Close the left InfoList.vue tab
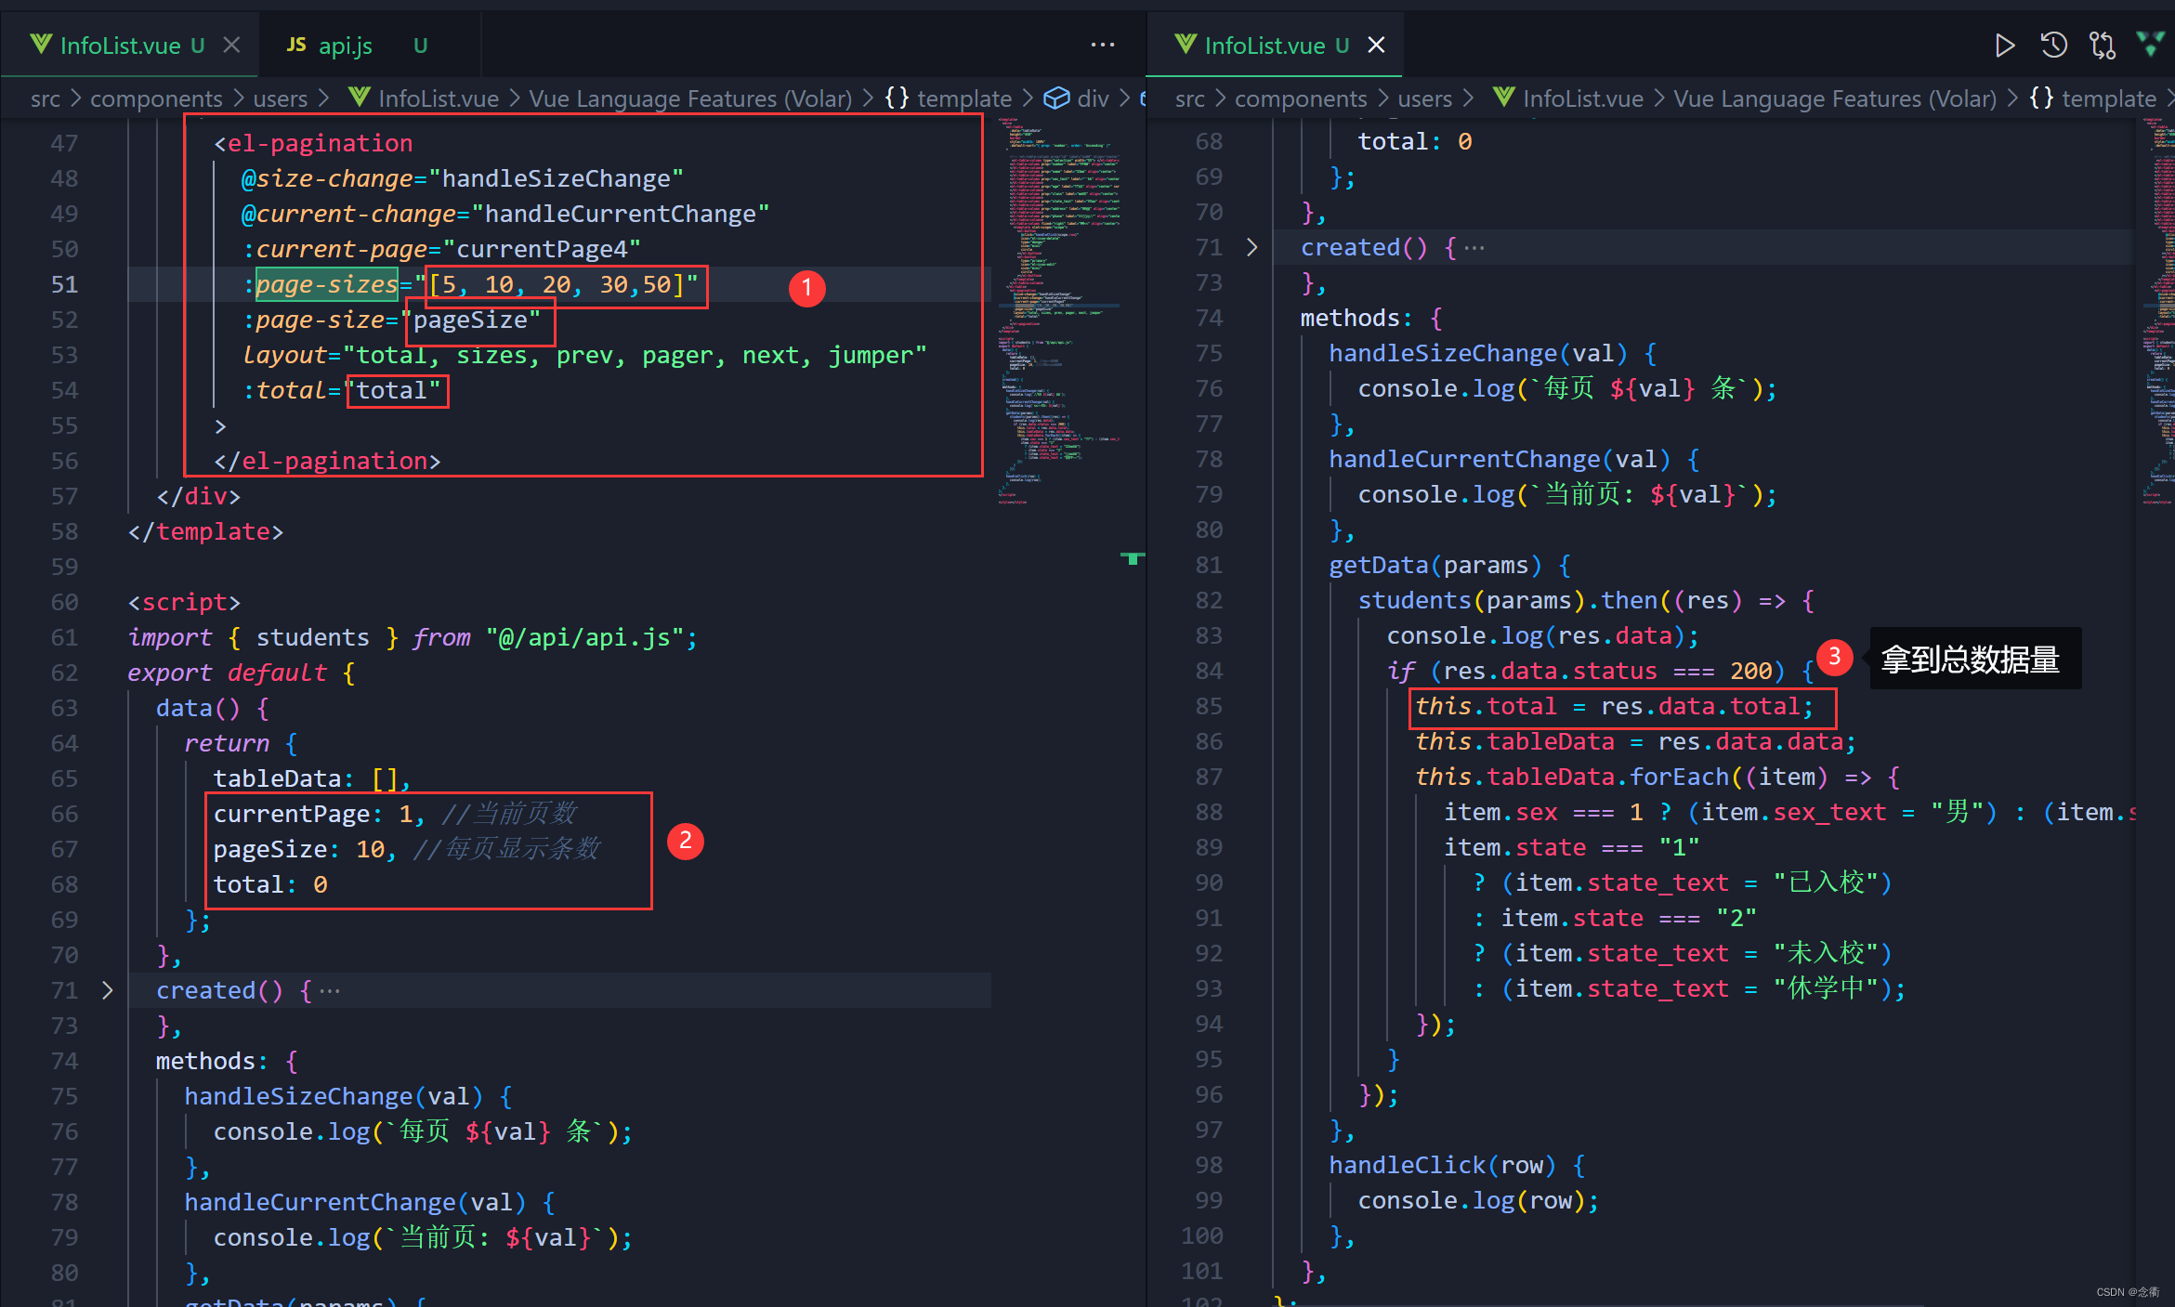 [x=232, y=46]
